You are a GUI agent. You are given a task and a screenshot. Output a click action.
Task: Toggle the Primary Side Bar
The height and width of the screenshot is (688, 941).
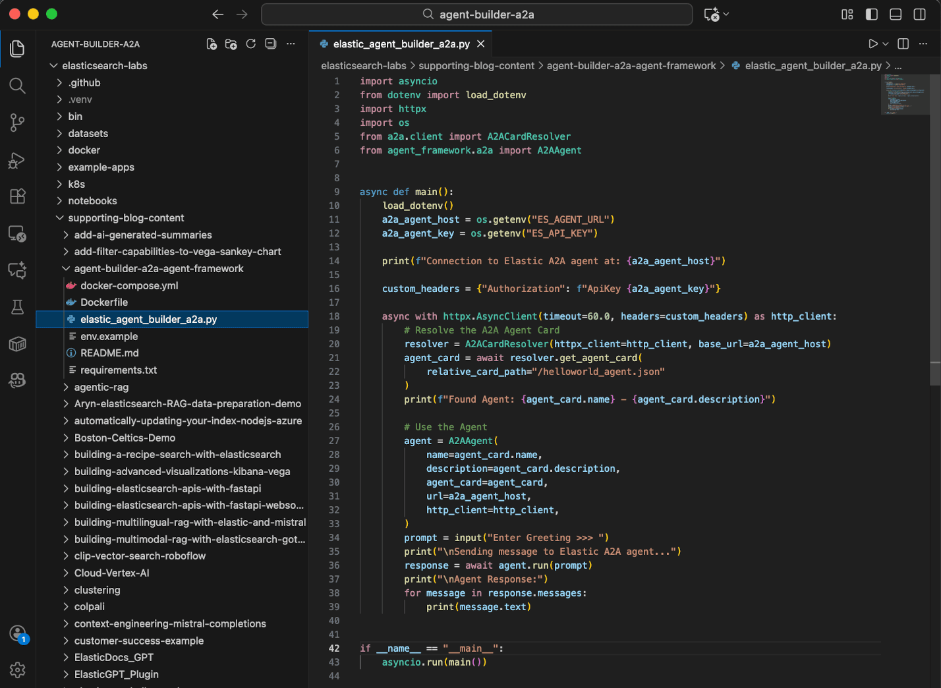pyautogui.click(x=871, y=14)
